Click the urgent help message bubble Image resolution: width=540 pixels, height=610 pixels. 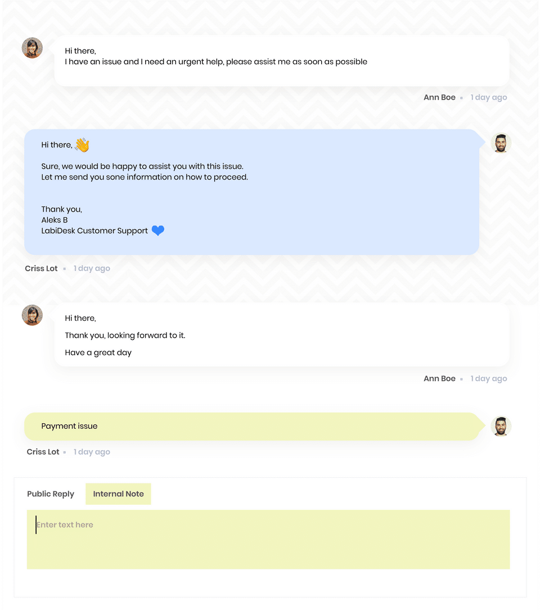282,61
